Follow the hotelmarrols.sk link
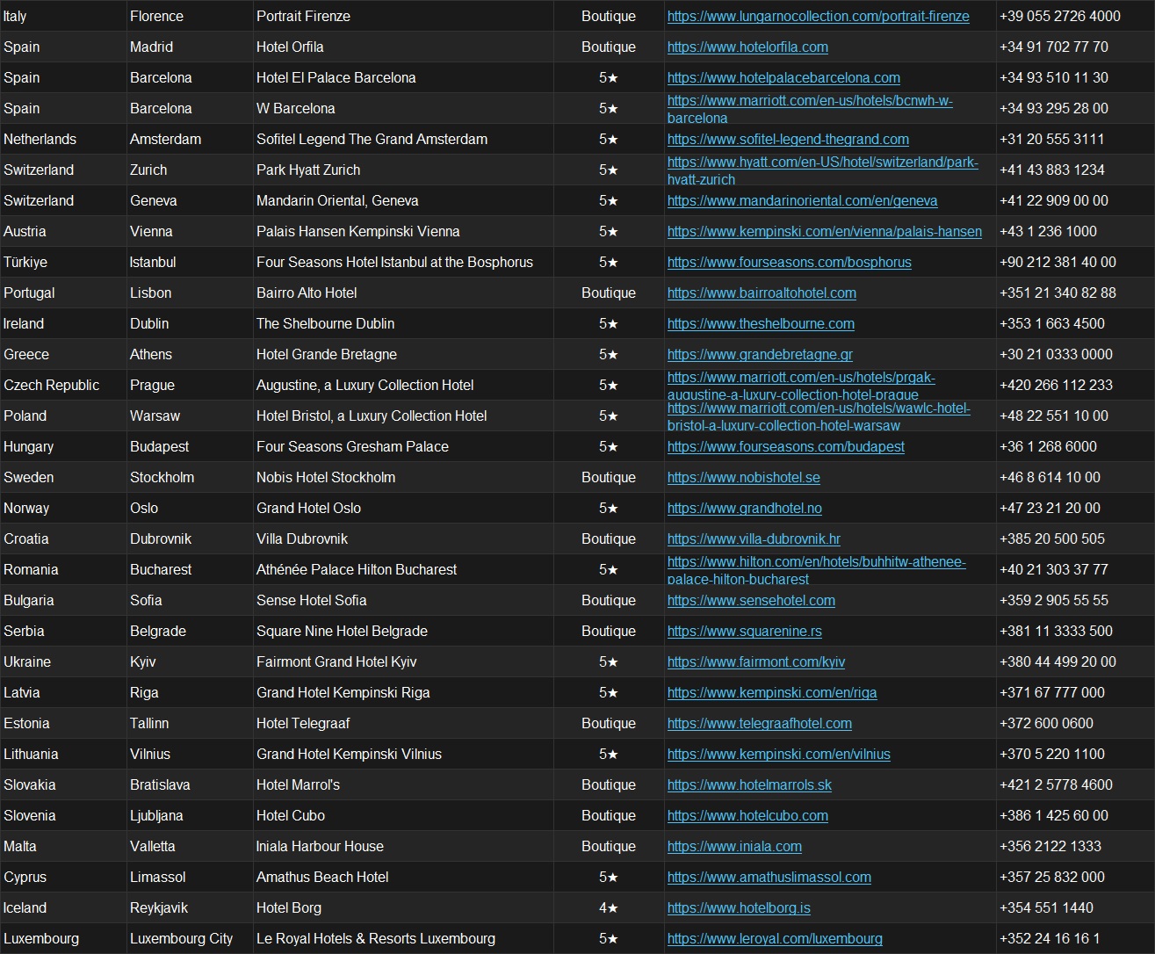 [x=749, y=784]
